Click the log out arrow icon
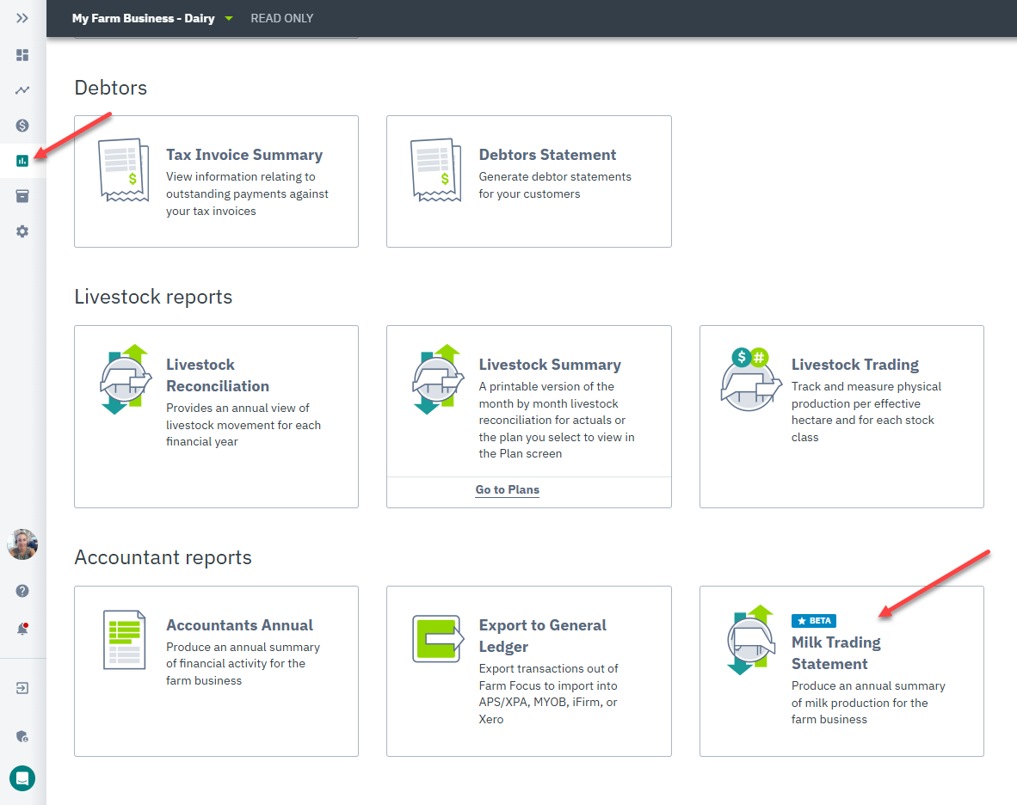The image size is (1017, 805). pos(22,688)
